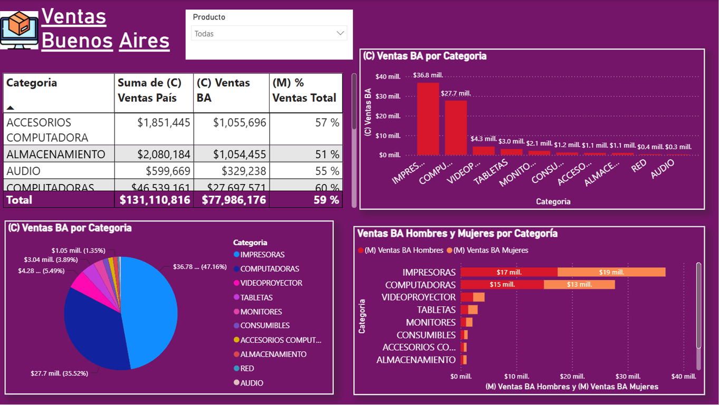Screen dimensions: 719x405
Task: Click the Suma de (C) Ventas País header
Action: [x=154, y=93]
